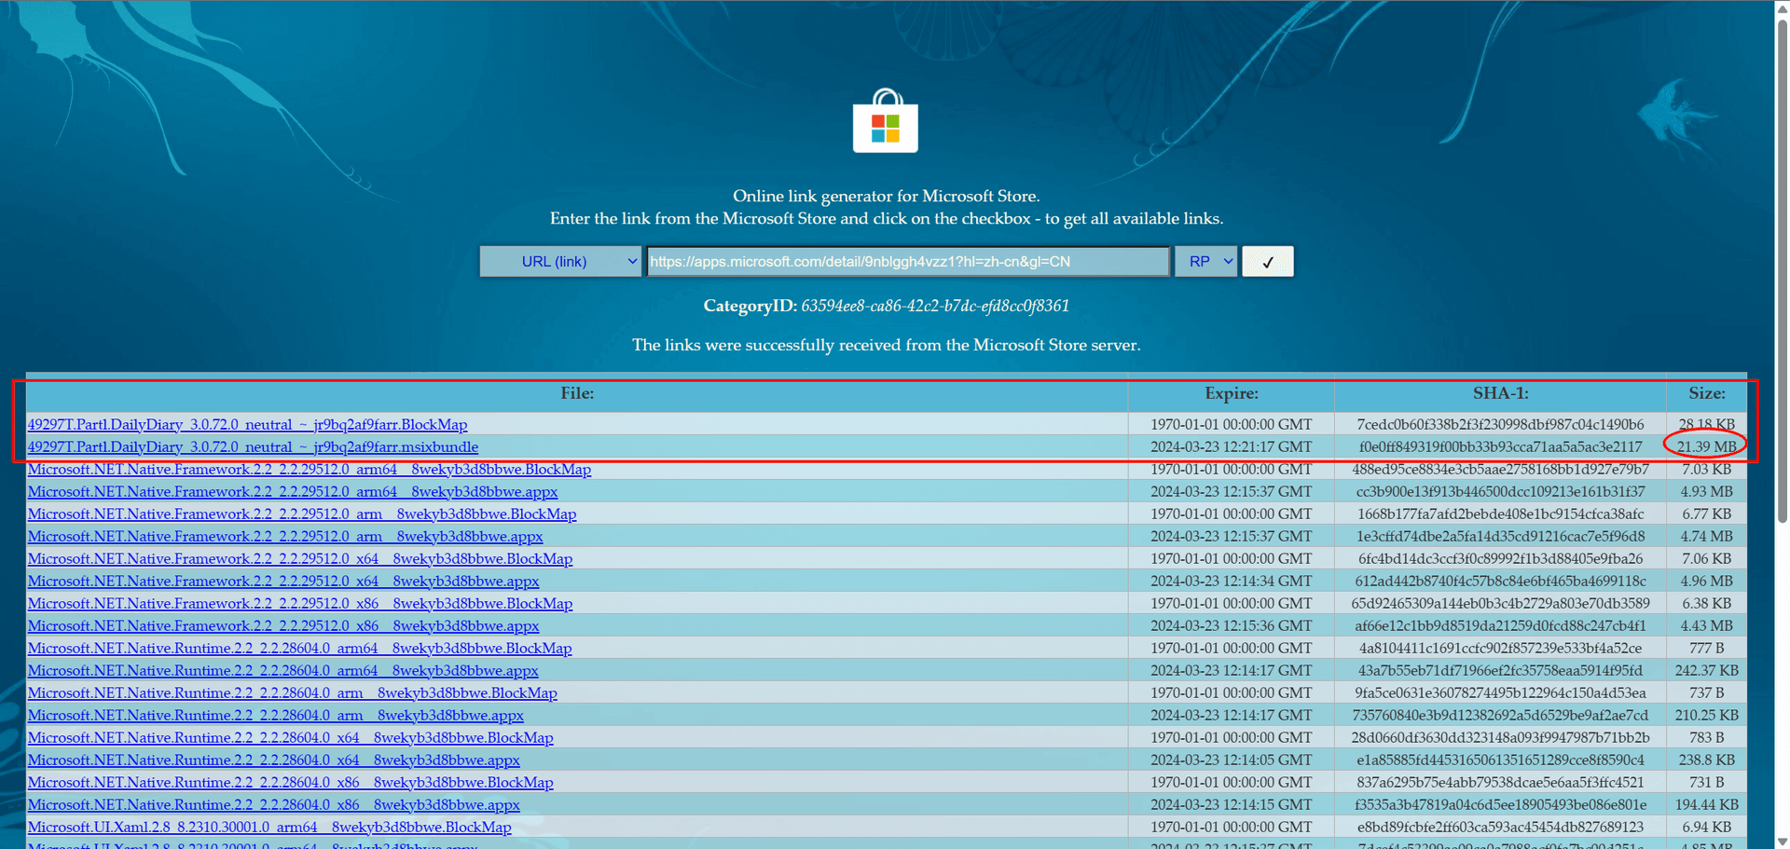Select the CategoryID value text
Image resolution: width=1790 pixels, height=849 pixels.
[935, 306]
